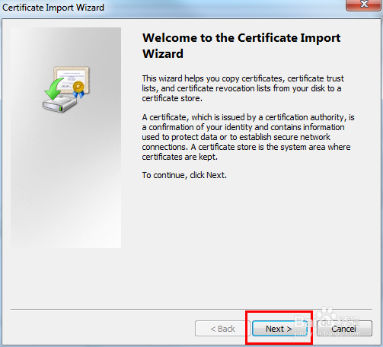
Task: Close the wizard with the red X button
Action: point(364,5)
